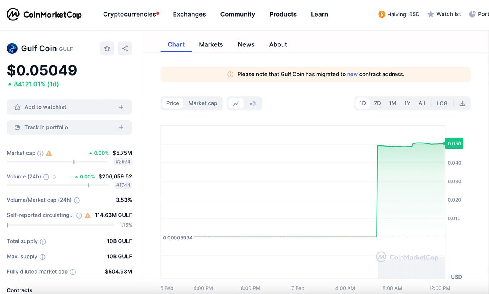Click the chart volume bars area

click(x=412, y=268)
